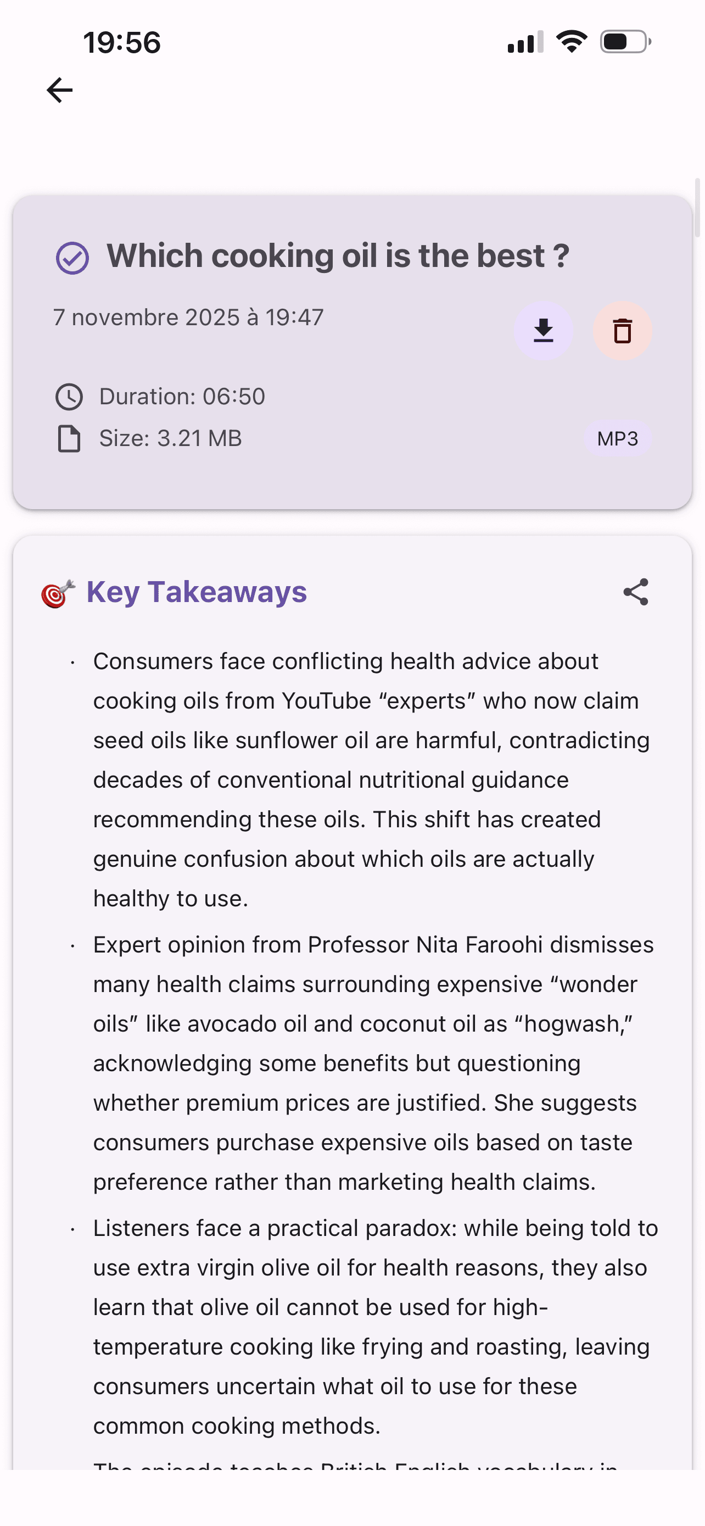The image size is (705, 1526).
Task: Click the MP3 format badge
Action: (x=617, y=439)
